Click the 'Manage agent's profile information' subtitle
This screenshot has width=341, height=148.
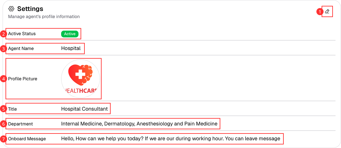(44, 16)
